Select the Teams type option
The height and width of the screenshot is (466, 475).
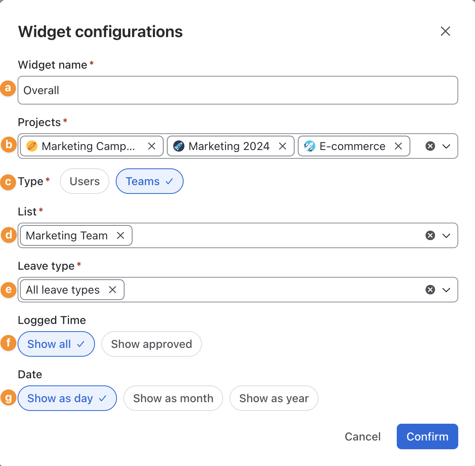149,182
